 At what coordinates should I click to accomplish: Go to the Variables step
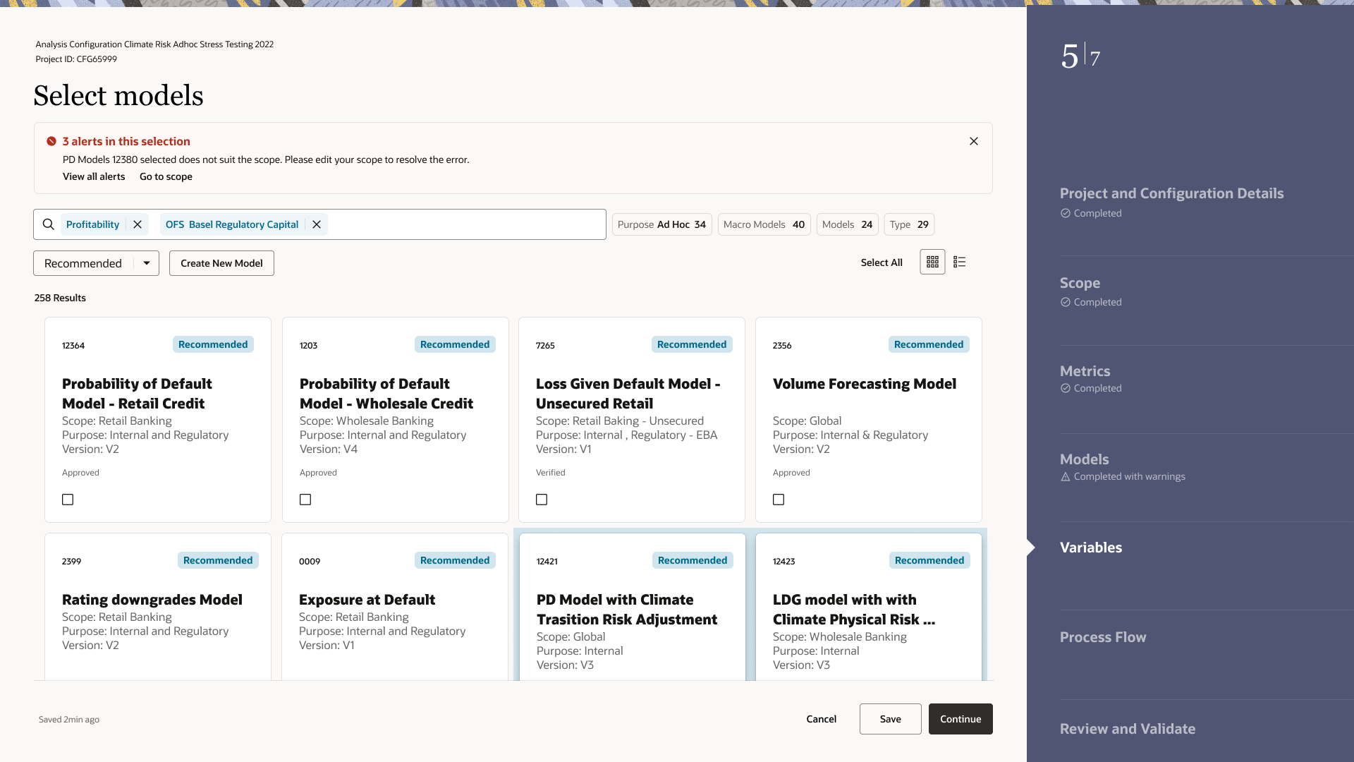(x=1091, y=548)
